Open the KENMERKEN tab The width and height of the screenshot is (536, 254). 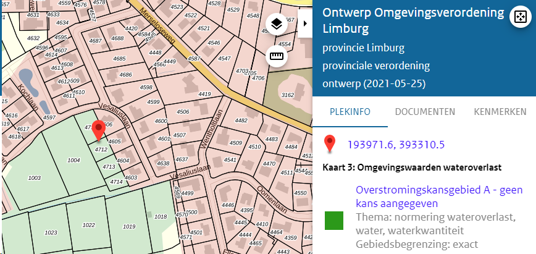(500, 112)
